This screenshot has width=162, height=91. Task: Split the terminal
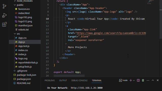tap(138, 80)
